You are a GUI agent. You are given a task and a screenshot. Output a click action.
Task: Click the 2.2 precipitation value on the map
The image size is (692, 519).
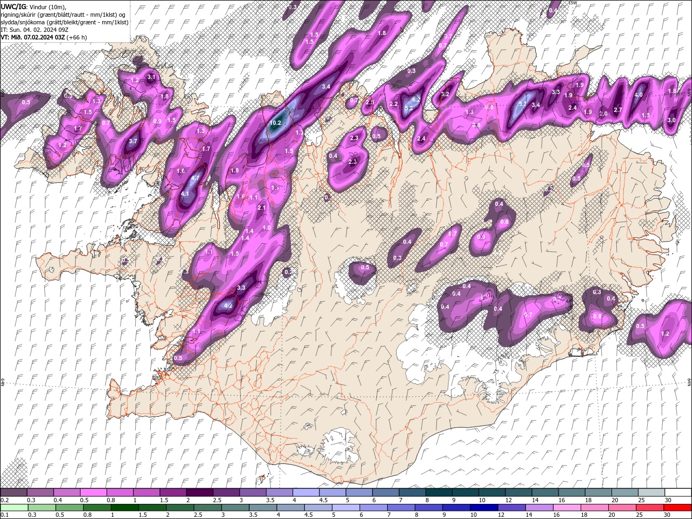click(x=394, y=104)
